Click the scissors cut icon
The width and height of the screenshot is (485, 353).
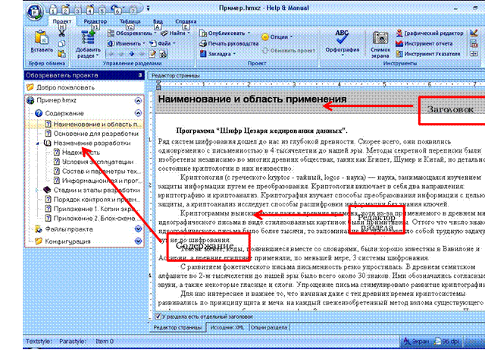coord(62,33)
